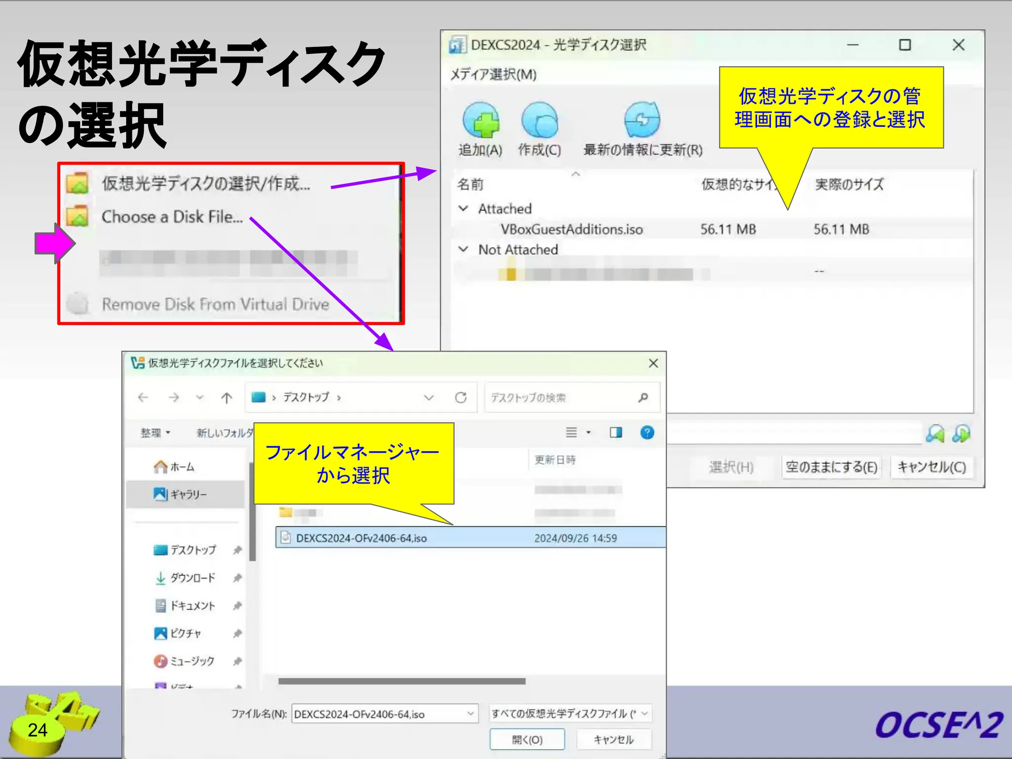Sort by 実際のサイズ column header
The width and height of the screenshot is (1012, 759).
pyautogui.click(x=848, y=185)
